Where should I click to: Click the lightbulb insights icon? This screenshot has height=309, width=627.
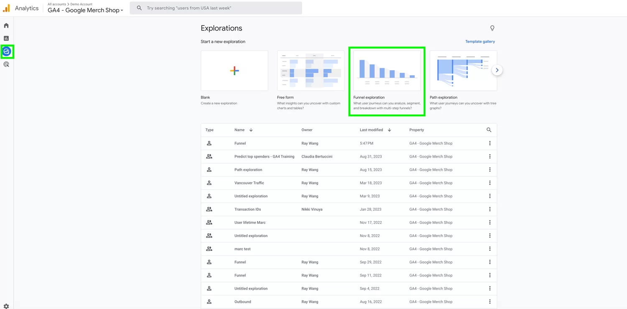tap(492, 28)
